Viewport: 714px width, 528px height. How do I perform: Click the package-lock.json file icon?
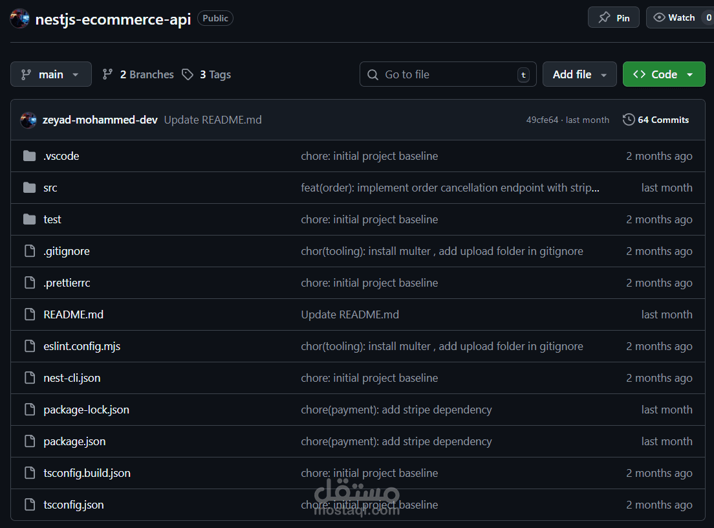[x=30, y=410]
